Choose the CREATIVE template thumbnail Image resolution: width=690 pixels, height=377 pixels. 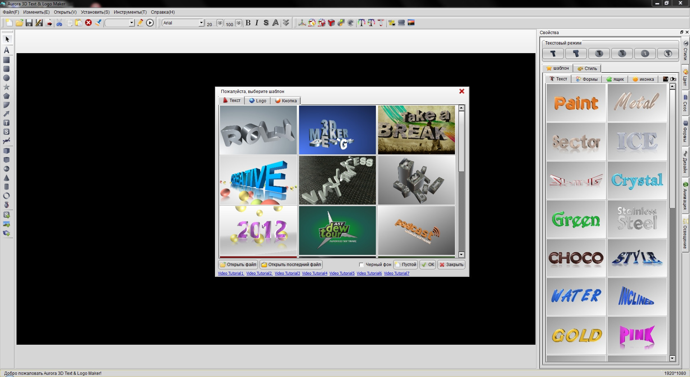[258, 180]
